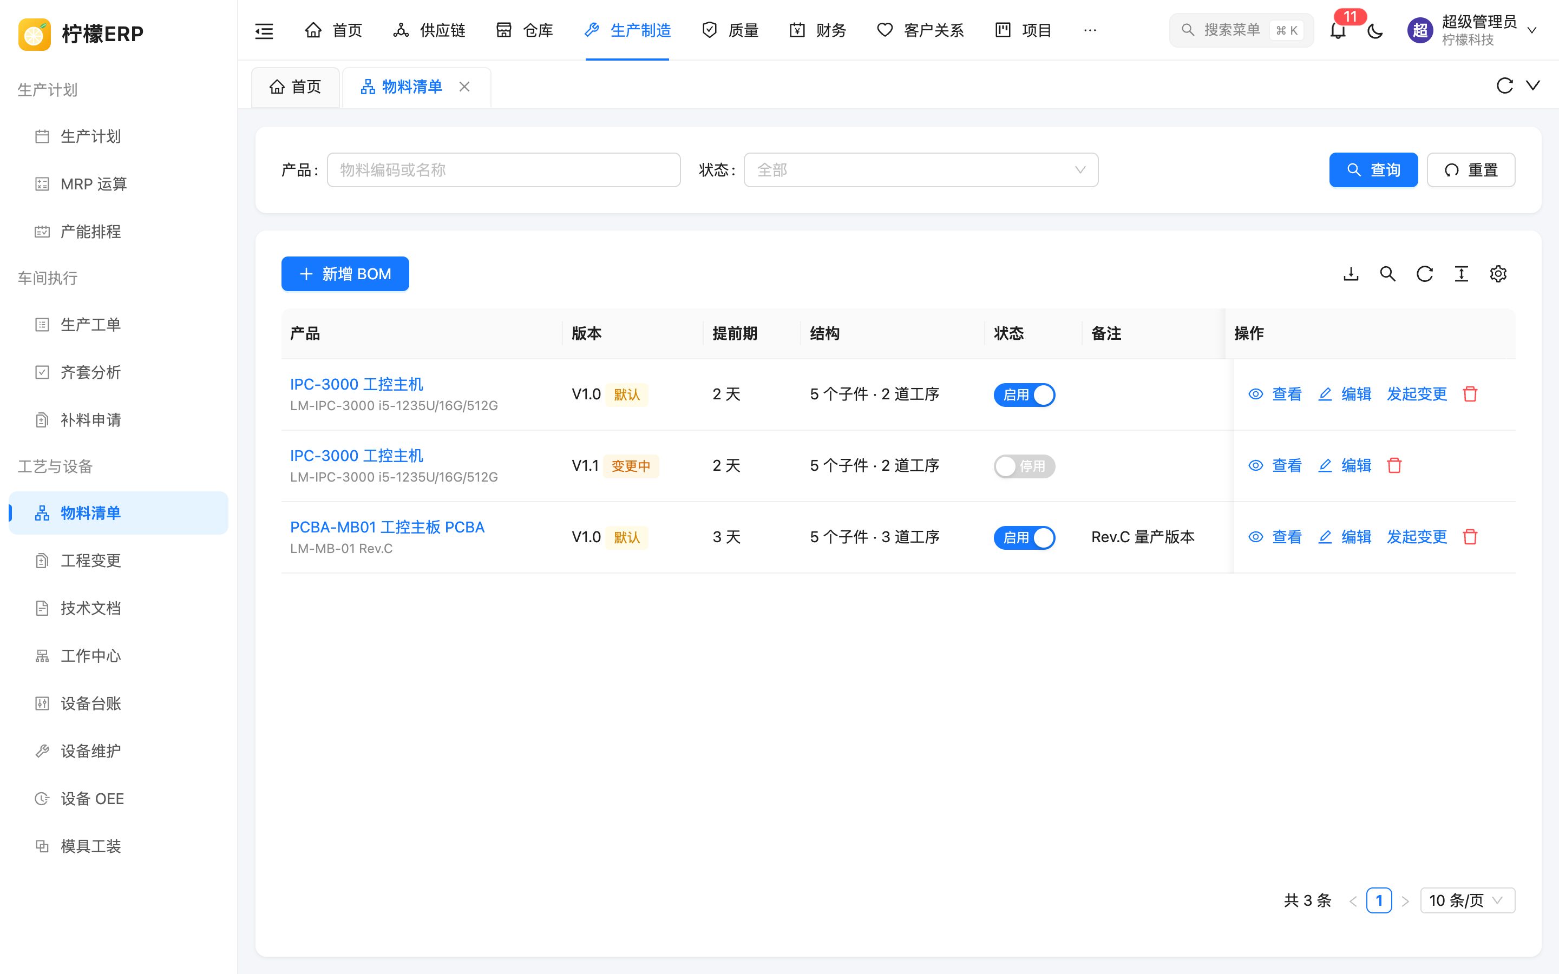Collapse the sidebar with the menu fold icon
Image resolution: width=1559 pixels, height=974 pixels.
[x=264, y=30]
